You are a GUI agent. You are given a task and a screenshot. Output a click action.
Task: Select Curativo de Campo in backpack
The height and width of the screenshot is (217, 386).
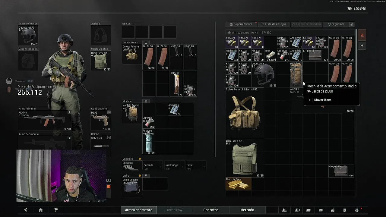point(149,122)
